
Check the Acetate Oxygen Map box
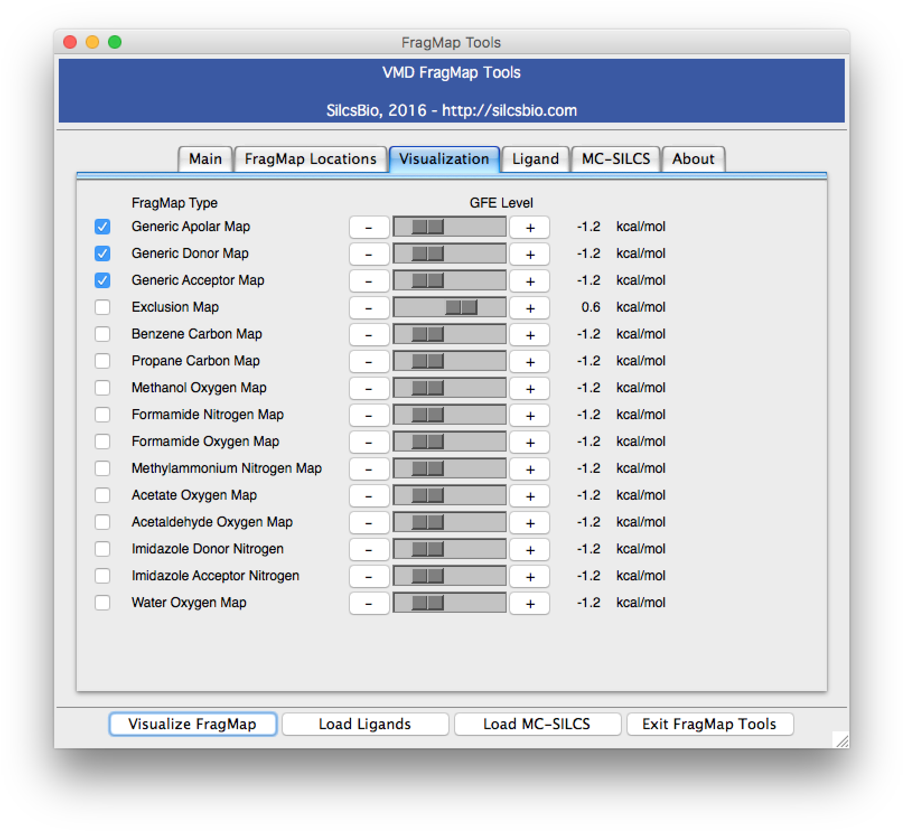(102, 495)
